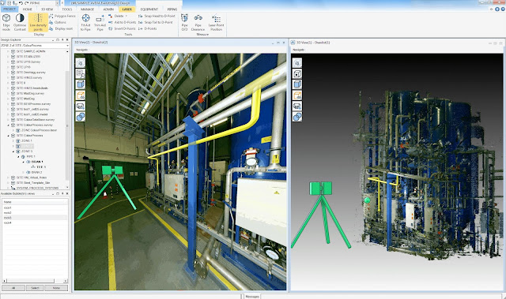The height and width of the screenshot is (299, 506).
Task: Click Snap Tail to D-Point
Action: (156, 22)
